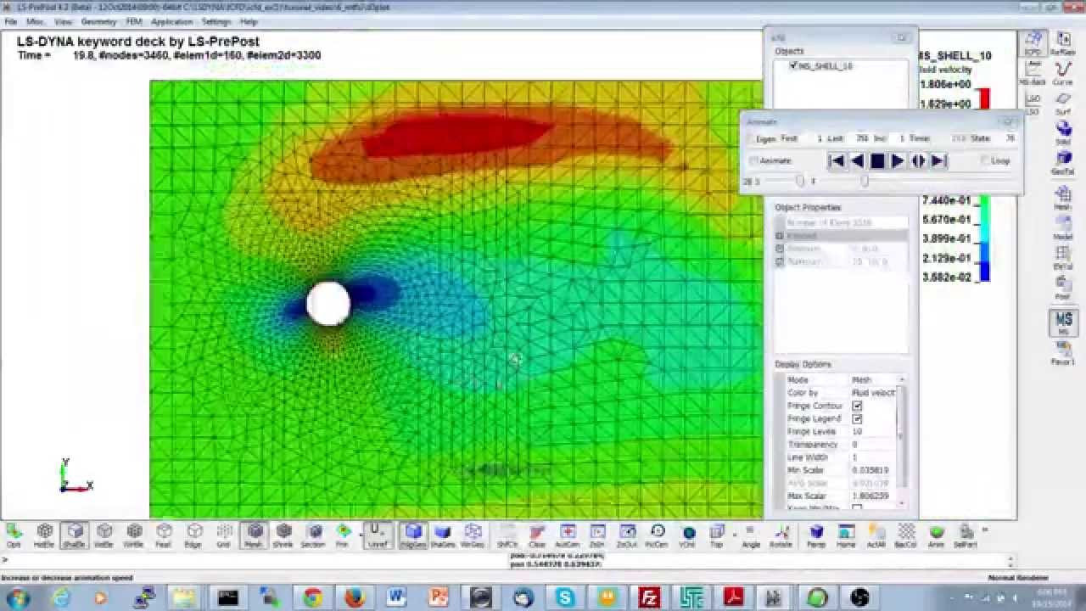Jump to first animation state button
Image resolution: width=1086 pixels, height=611 pixels.
click(837, 160)
